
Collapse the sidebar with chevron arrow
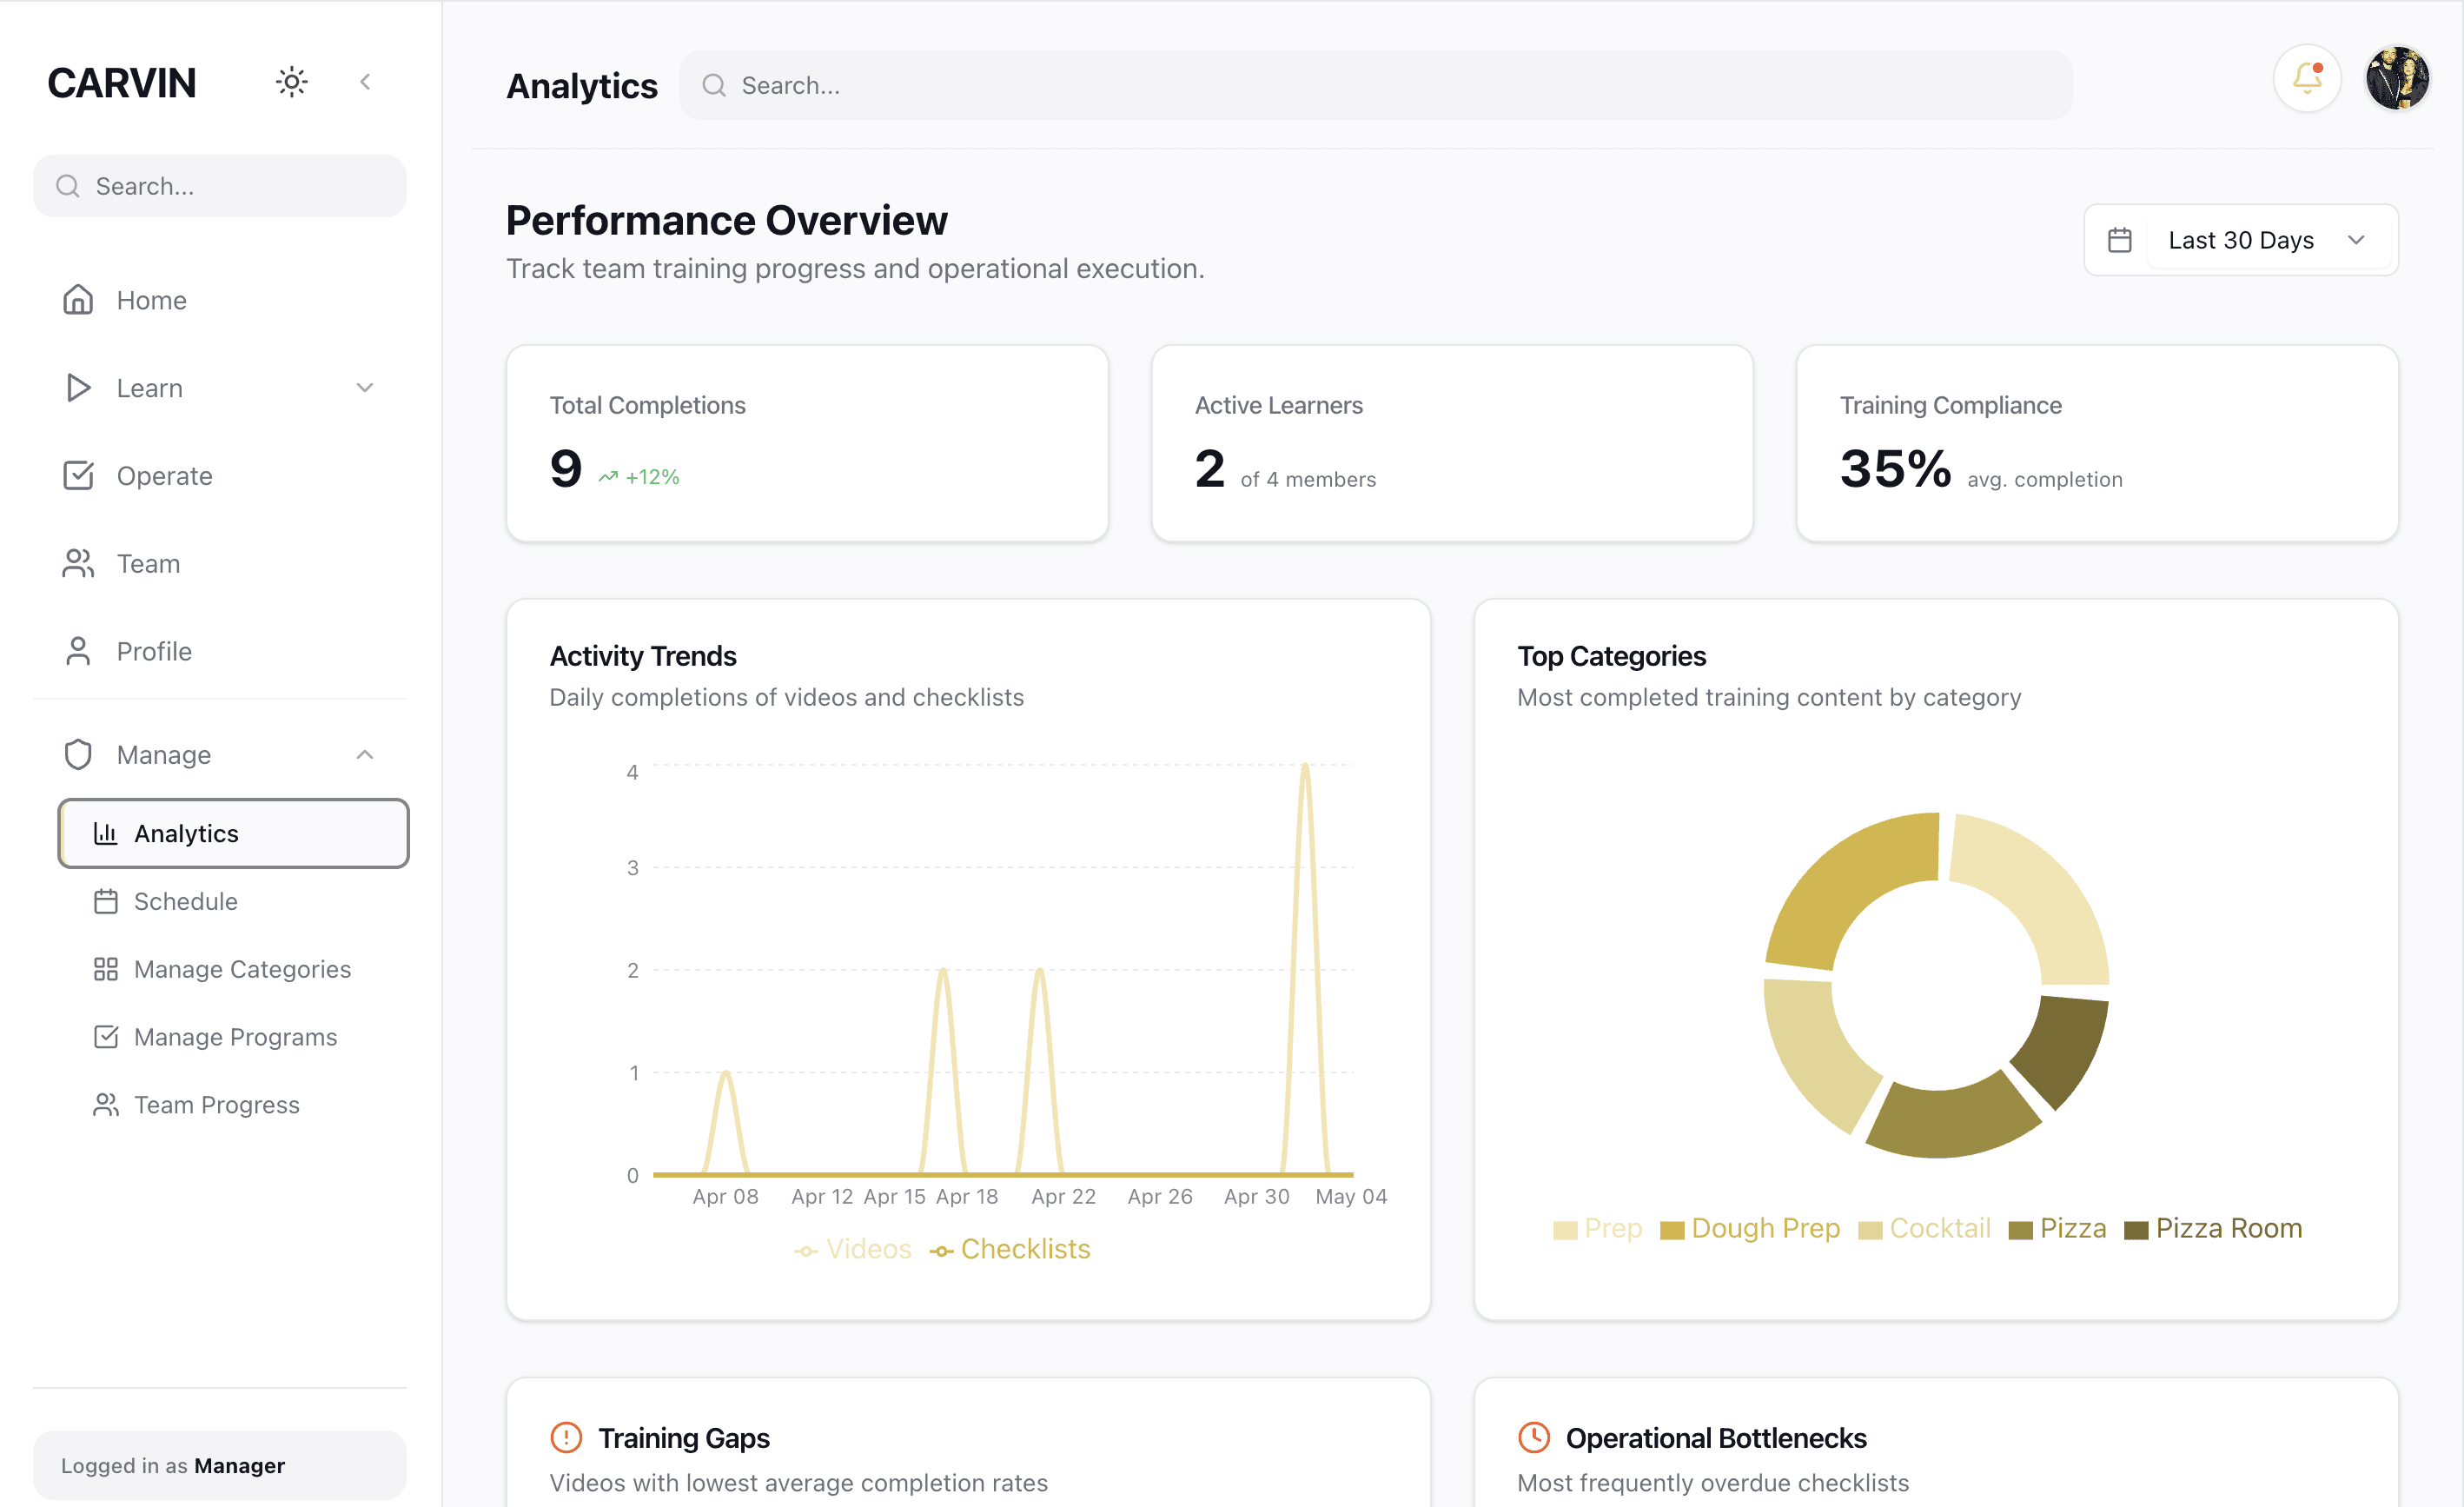(365, 82)
